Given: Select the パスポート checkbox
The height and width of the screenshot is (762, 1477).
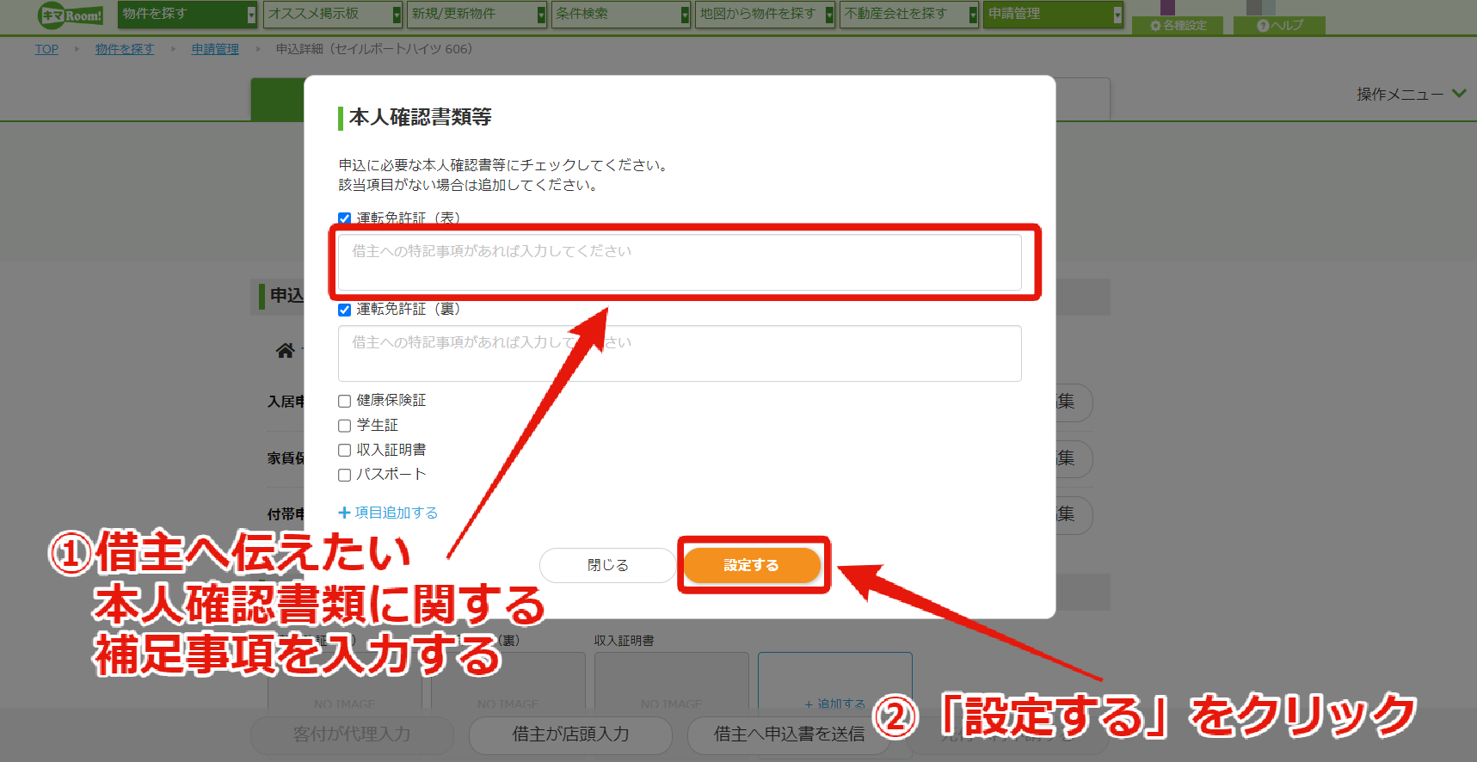Looking at the screenshot, I should 344,475.
